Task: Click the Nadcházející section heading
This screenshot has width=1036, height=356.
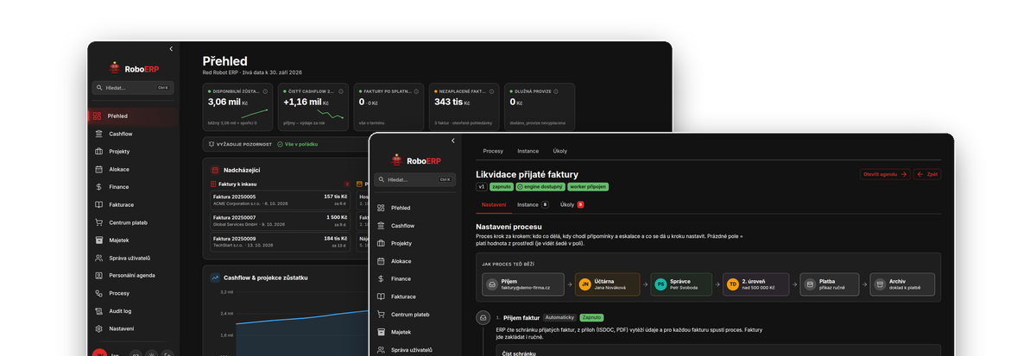Action: (243, 170)
